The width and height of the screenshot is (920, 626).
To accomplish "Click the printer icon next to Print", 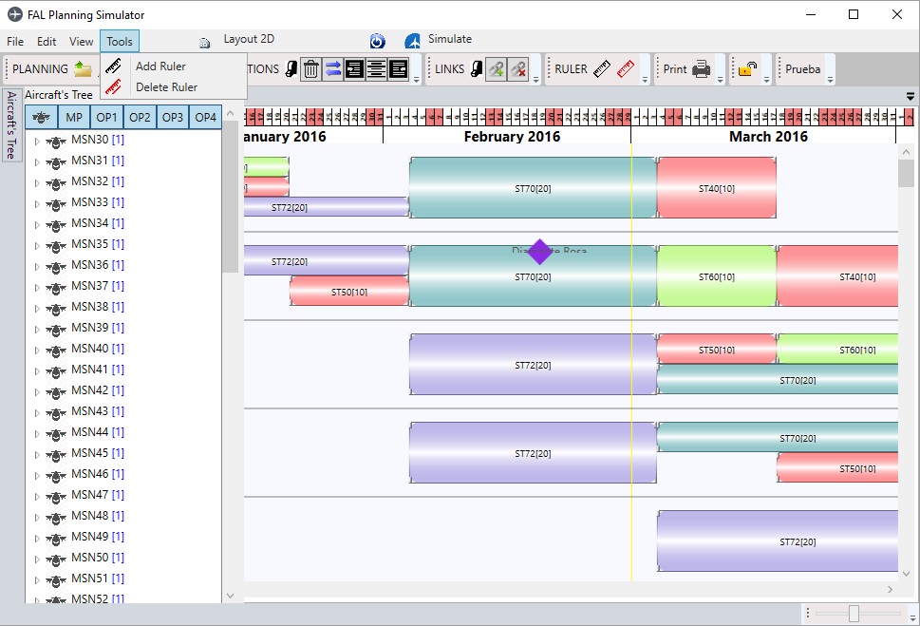I will pyautogui.click(x=701, y=69).
